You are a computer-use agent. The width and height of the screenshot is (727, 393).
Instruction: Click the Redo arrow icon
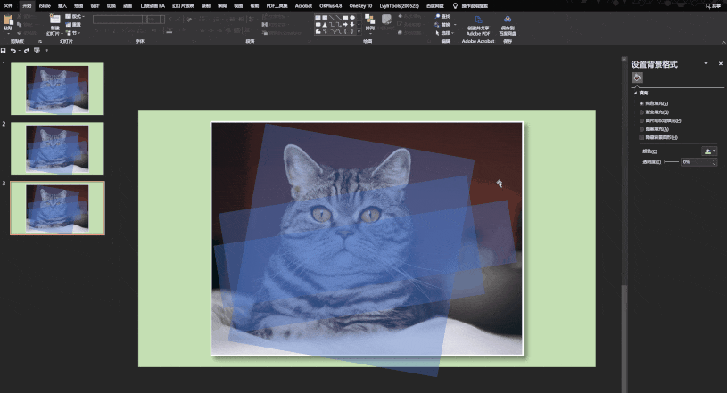tap(27, 51)
